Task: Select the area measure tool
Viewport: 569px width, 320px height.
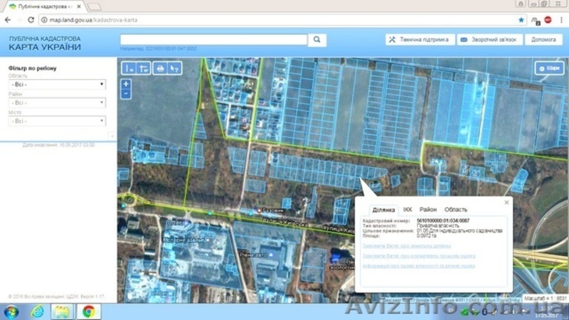Action: [144, 68]
